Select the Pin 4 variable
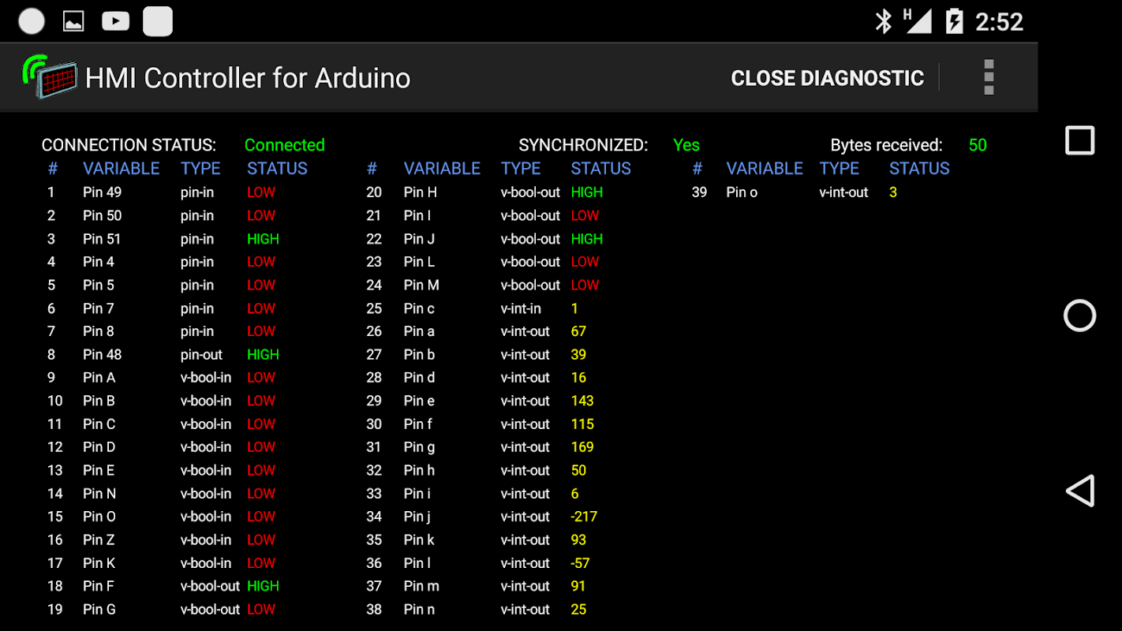This screenshot has height=631, width=1122. tap(99, 262)
